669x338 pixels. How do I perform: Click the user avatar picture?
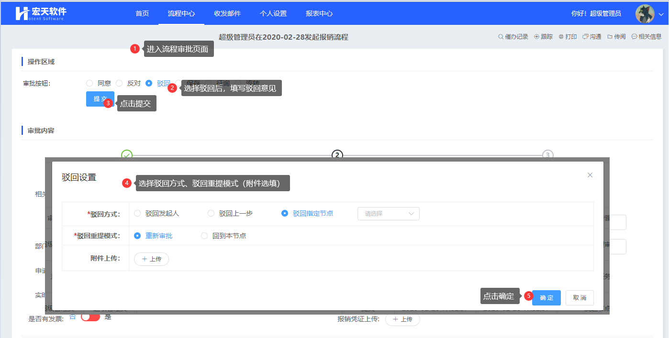pyautogui.click(x=645, y=14)
